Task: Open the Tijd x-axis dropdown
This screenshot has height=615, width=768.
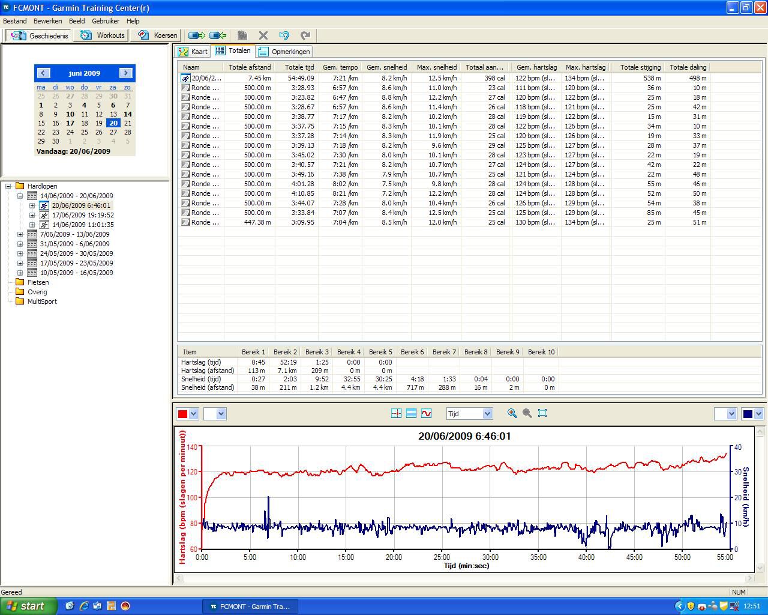Action: click(x=487, y=413)
